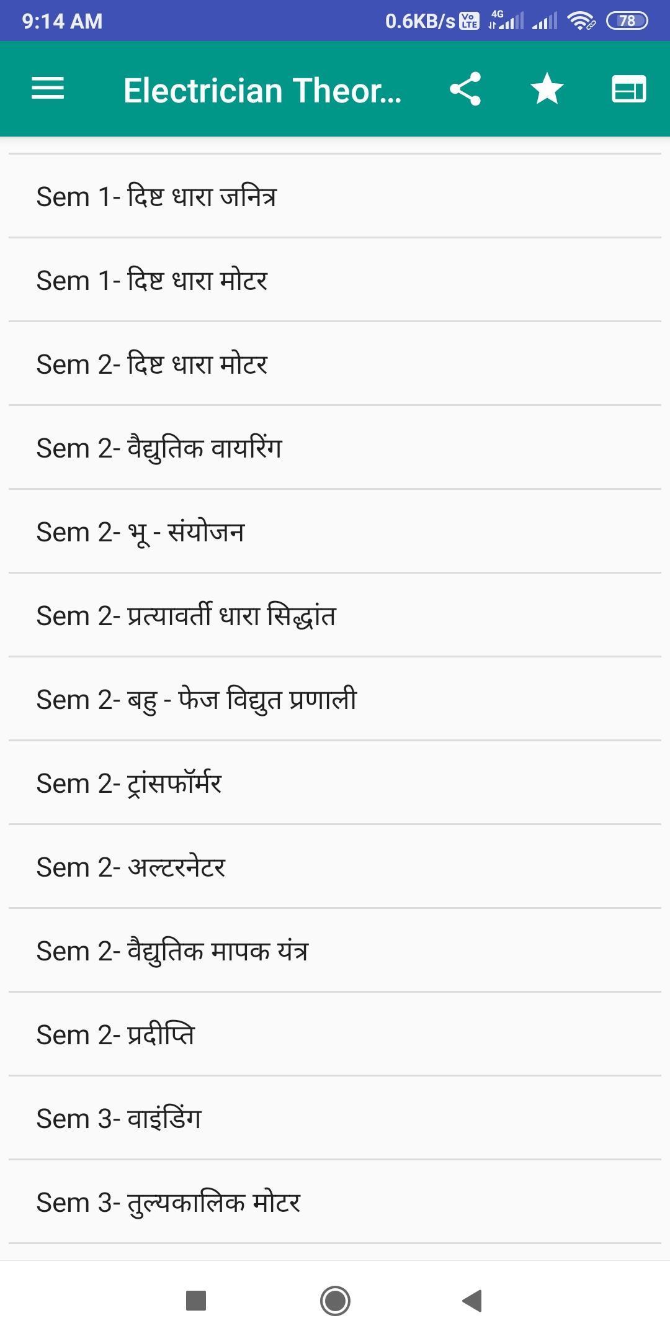Select Sem 2- दिष्ट धारा मोटर
The width and height of the screenshot is (670, 1341).
coord(335,364)
